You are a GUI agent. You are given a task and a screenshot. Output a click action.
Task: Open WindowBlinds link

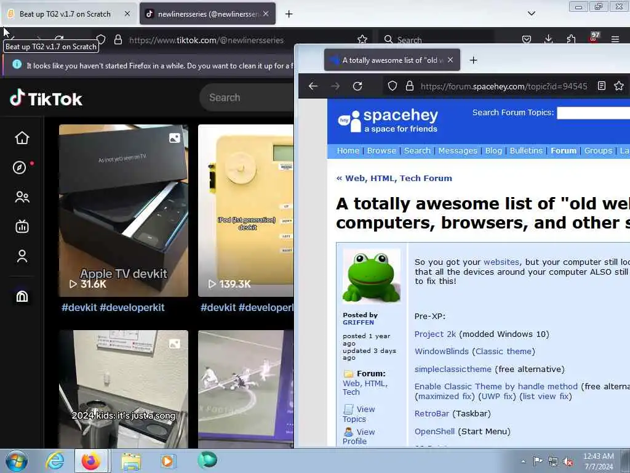[442, 351]
